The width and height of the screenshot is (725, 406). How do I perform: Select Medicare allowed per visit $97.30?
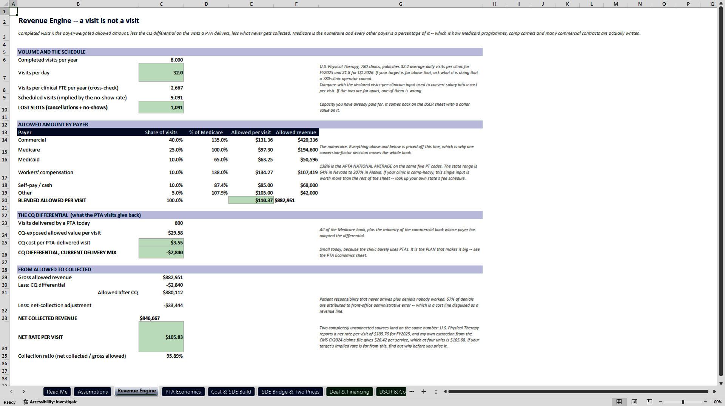click(251, 150)
